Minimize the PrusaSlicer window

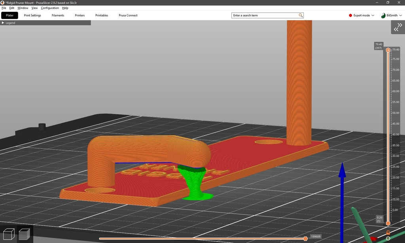(x=377, y=3)
